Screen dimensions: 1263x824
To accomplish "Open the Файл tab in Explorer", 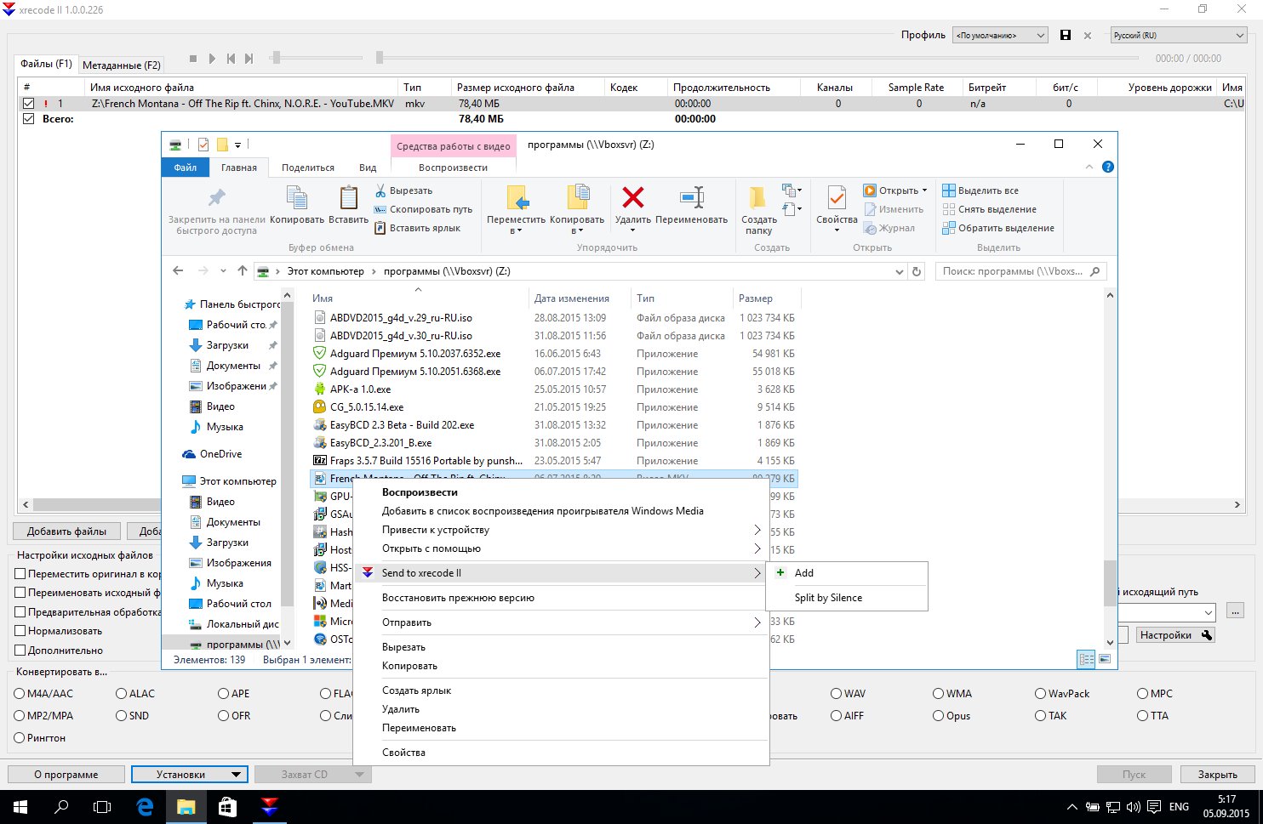I will click(186, 168).
